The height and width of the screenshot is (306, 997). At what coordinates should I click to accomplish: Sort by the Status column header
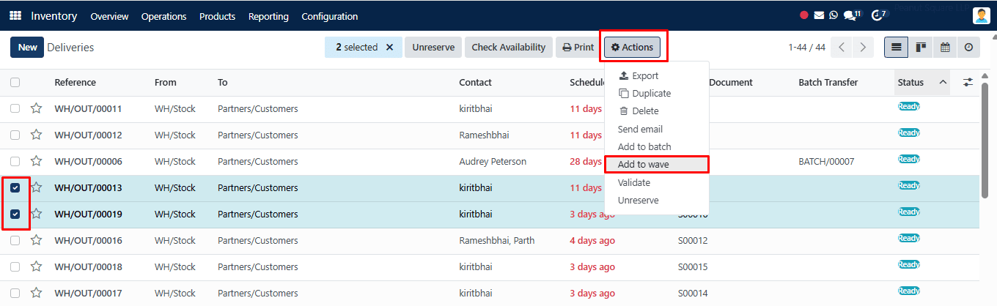(x=921, y=83)
